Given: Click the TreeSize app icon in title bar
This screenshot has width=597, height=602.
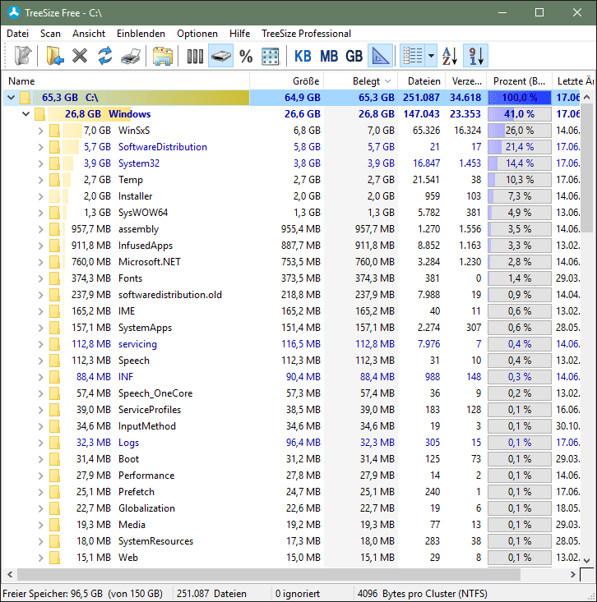Looking at the screenshot, I should 14,12.
